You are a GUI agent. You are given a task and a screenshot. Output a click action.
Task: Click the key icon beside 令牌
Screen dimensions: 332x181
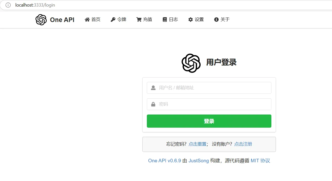click(113, 19)
